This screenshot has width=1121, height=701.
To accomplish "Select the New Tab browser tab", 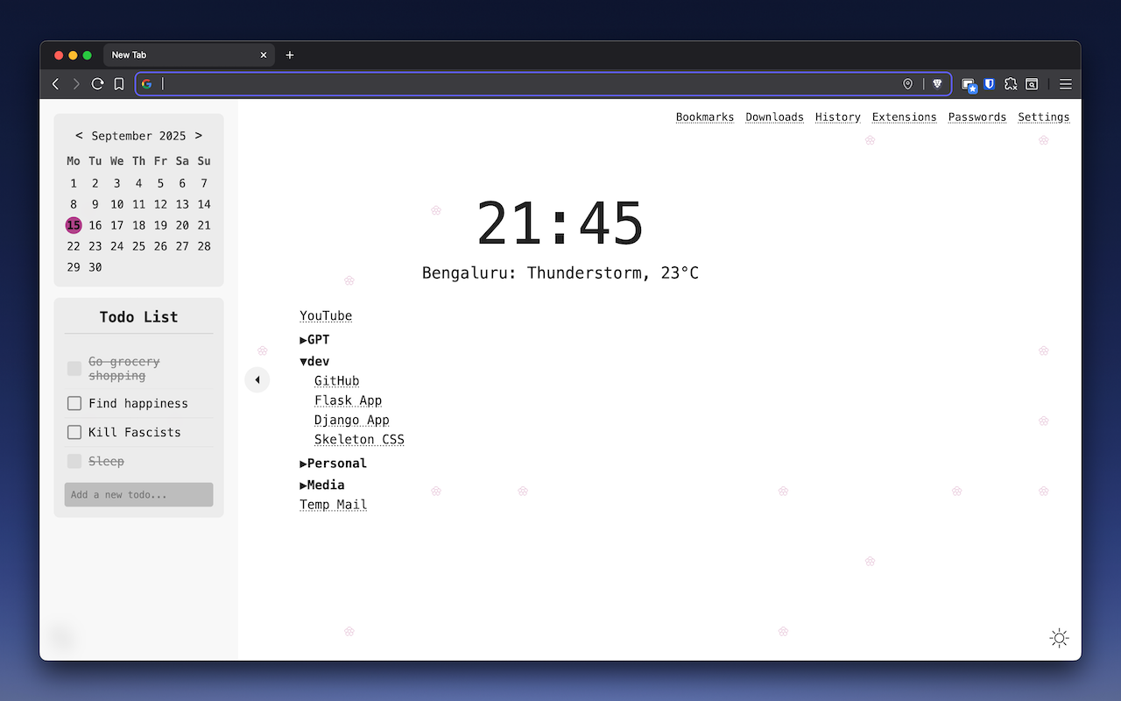I will 188,55.
